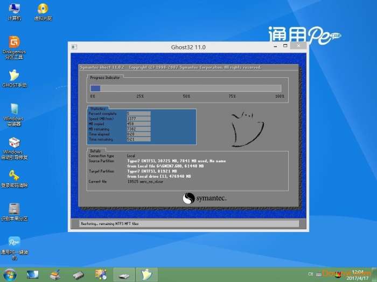Maximize the Ghost32 11.0 window

click(x=285, y=46)
